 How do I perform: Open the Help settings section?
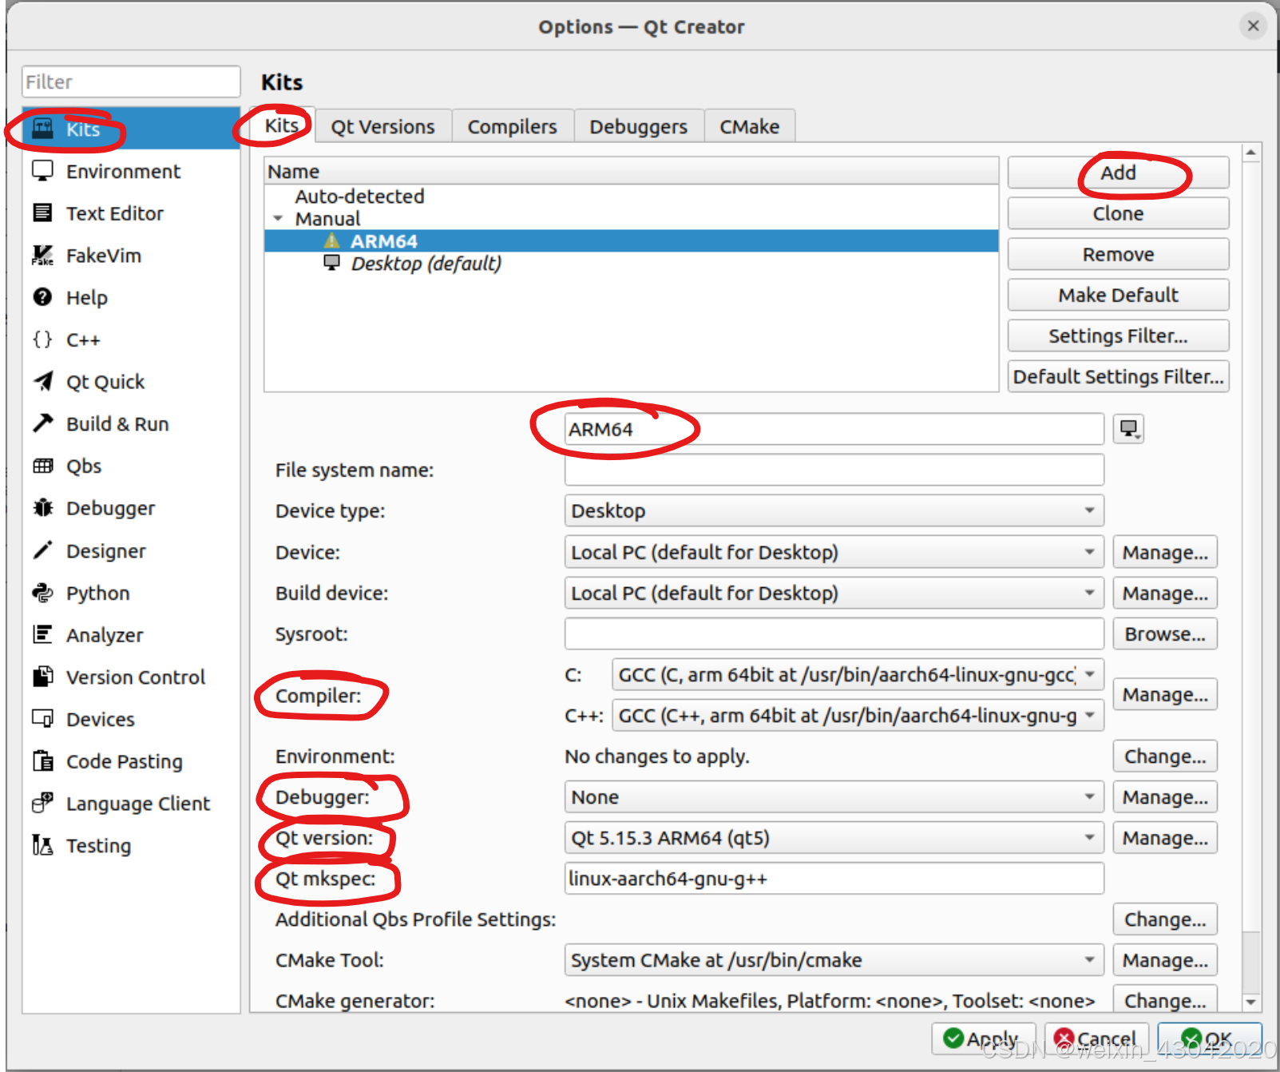[85, 297]
